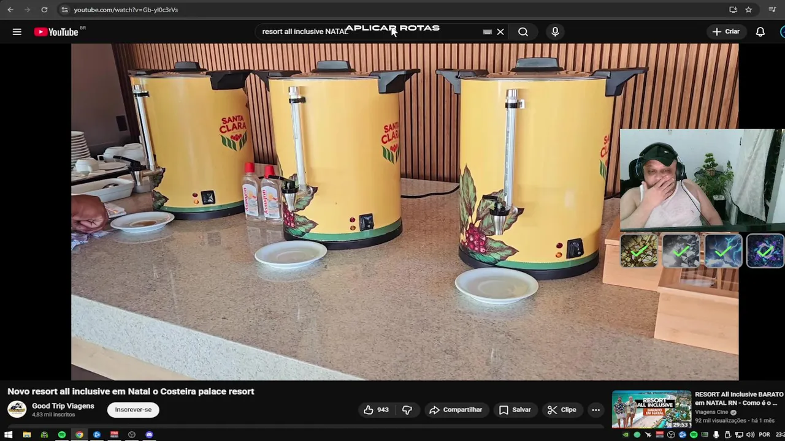Open the on-screen keyboard icon in search
The image size is (785, 441).
[487, 32]
